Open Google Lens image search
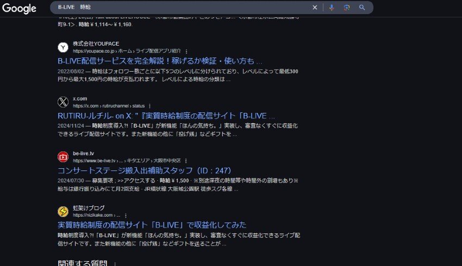This screenshot has width=462, height=266. tap(347, 8)
